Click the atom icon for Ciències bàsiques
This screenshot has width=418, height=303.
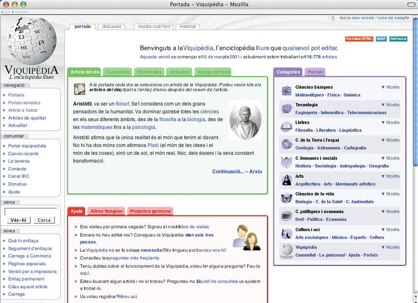click(286, 91)
